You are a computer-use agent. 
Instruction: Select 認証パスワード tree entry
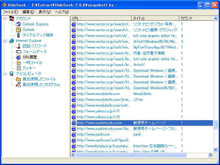click(35, 46)
